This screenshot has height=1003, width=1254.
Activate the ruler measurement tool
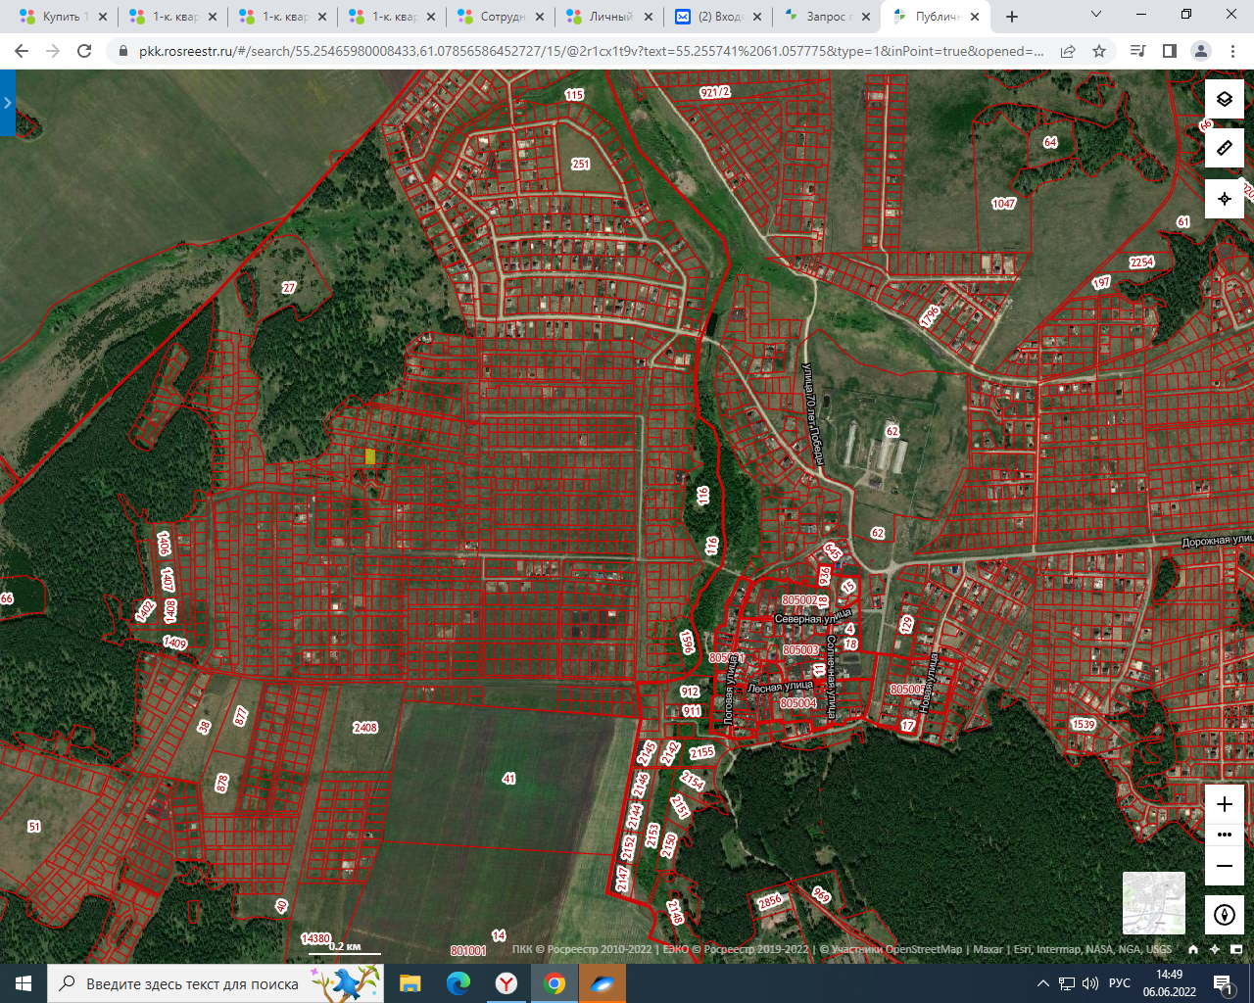pyautogui.click(x=1225, y=148)
